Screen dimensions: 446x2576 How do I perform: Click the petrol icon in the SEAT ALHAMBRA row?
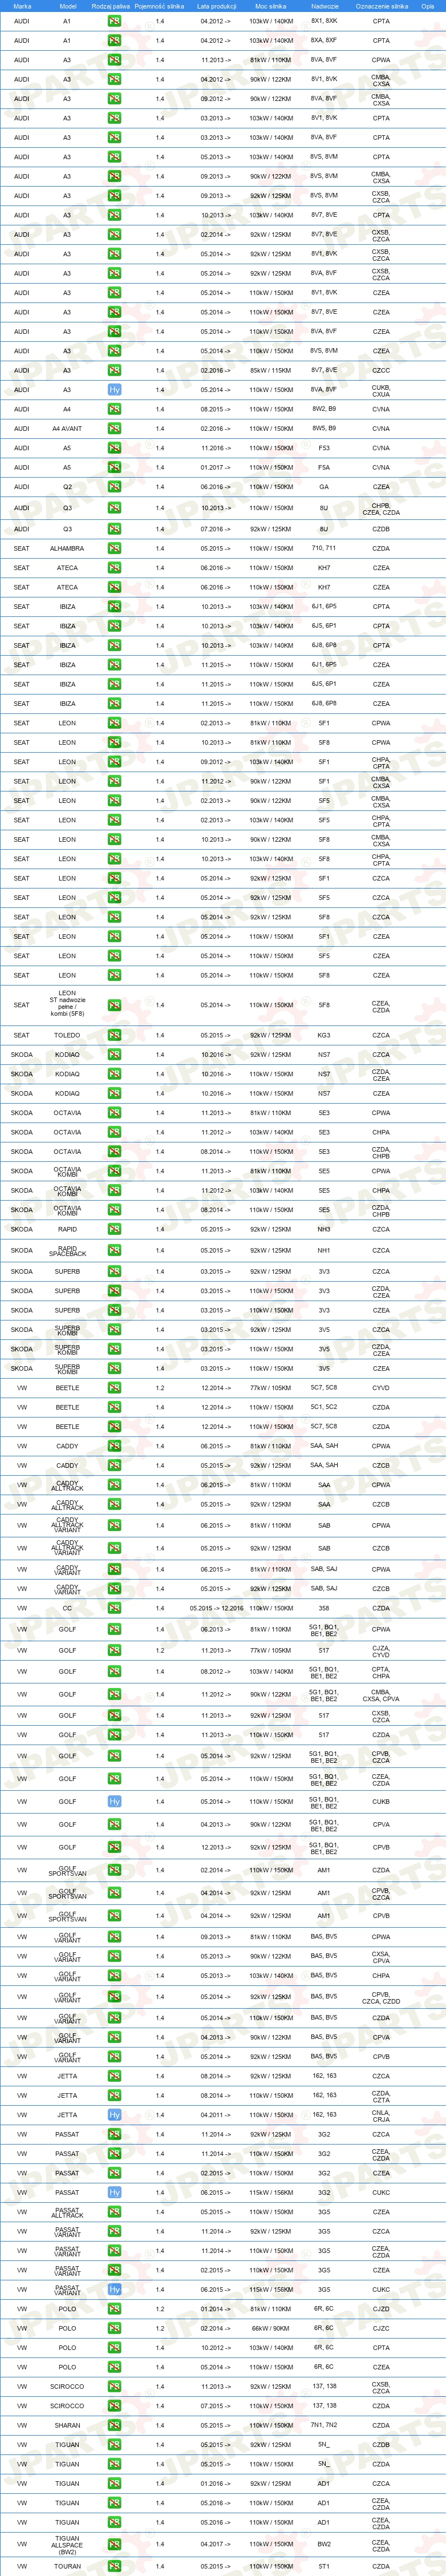(114, 548)
